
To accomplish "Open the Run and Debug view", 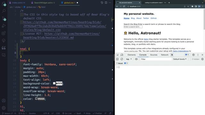I will pyautogui.click(x=4, y=26).
